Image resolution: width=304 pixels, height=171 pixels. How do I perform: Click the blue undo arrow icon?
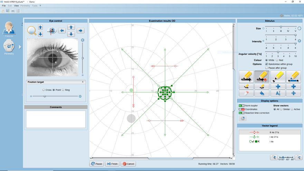pos(262,93)
